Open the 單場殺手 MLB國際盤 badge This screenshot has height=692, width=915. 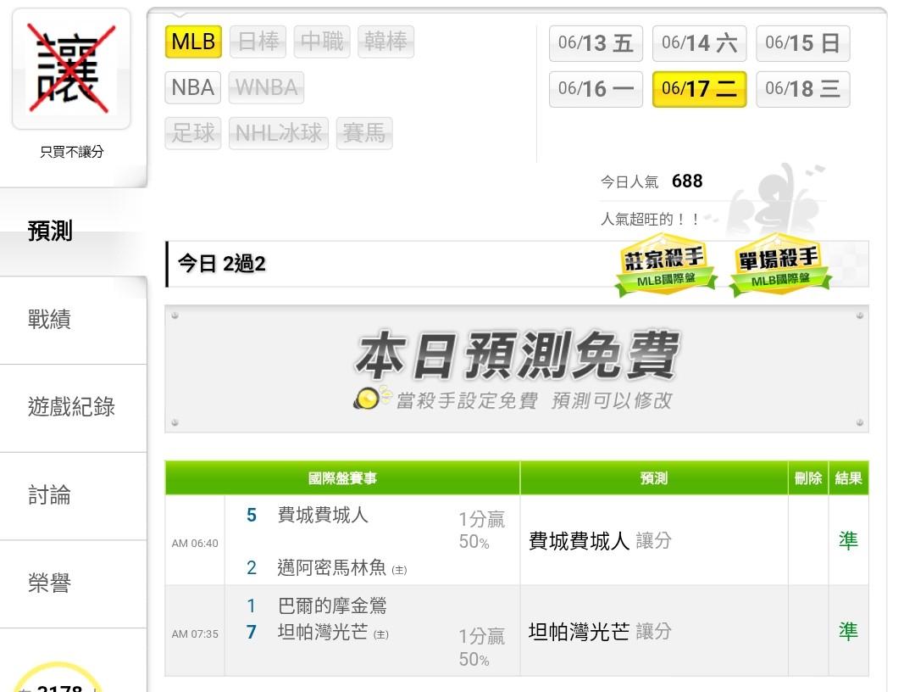[x=779, y=265]
